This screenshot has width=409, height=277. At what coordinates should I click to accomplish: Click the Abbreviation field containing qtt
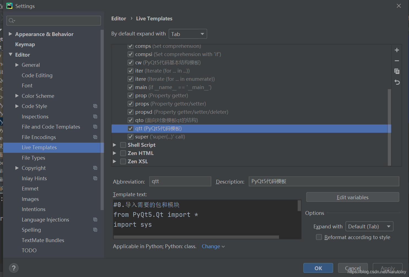pyautogui.click(x=180, y=181)
